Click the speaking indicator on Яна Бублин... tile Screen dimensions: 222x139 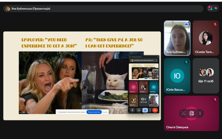pyautogui.click(x=186, y=24)
